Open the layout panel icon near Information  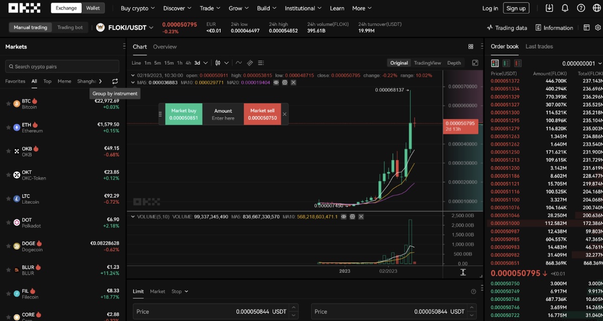586,28
